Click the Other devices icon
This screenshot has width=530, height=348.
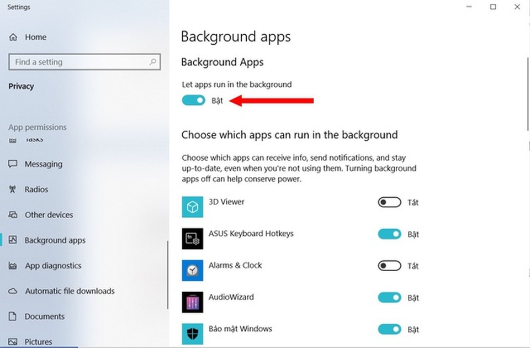[13, 215]
